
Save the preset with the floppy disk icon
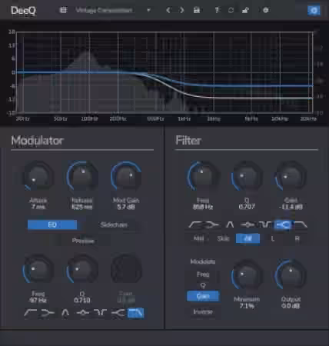click(197, 10)
